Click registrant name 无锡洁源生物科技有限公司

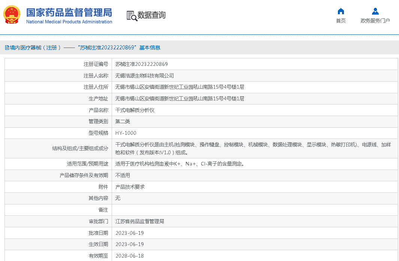point(144,76)
